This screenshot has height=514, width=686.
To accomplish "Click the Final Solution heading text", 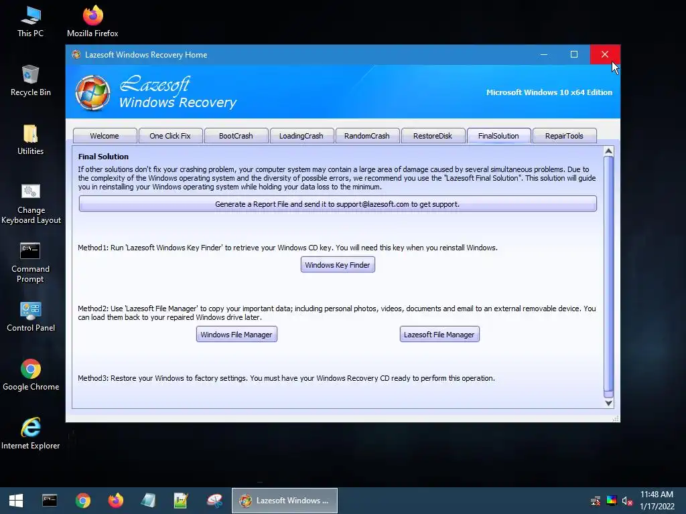I will 103,157.
